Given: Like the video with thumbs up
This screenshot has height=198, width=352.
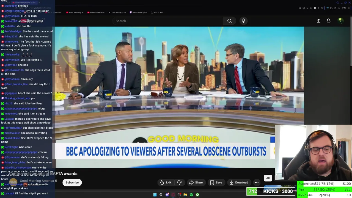Looking at the screenshot, I should point(165,183).
